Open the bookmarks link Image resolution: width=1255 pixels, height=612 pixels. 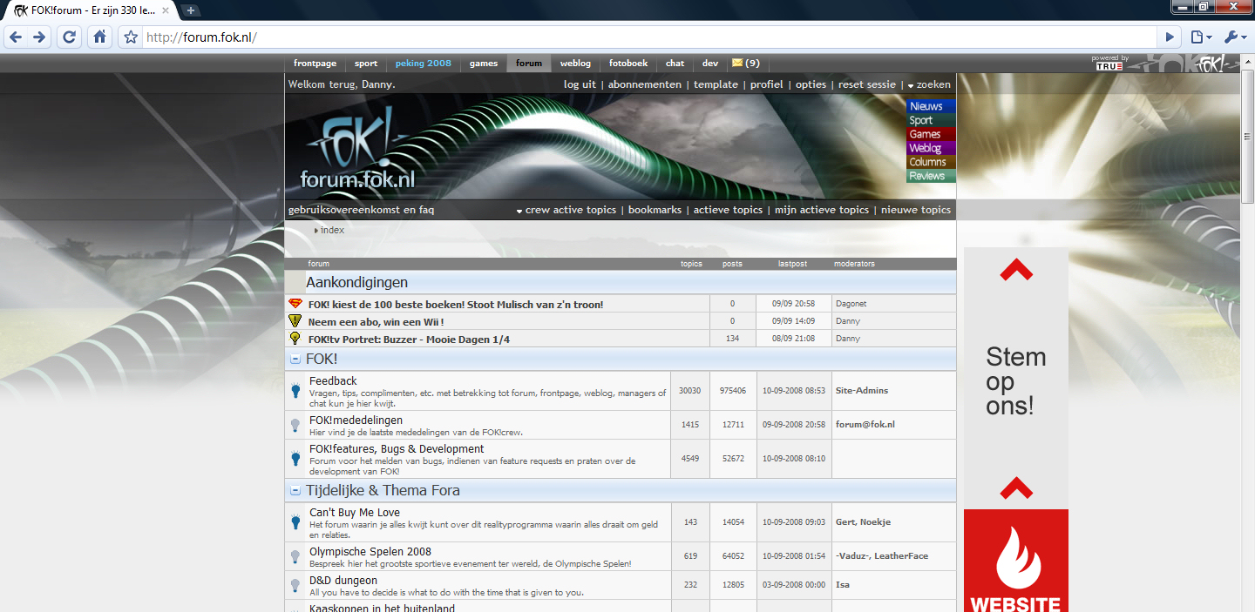(655, 210)
